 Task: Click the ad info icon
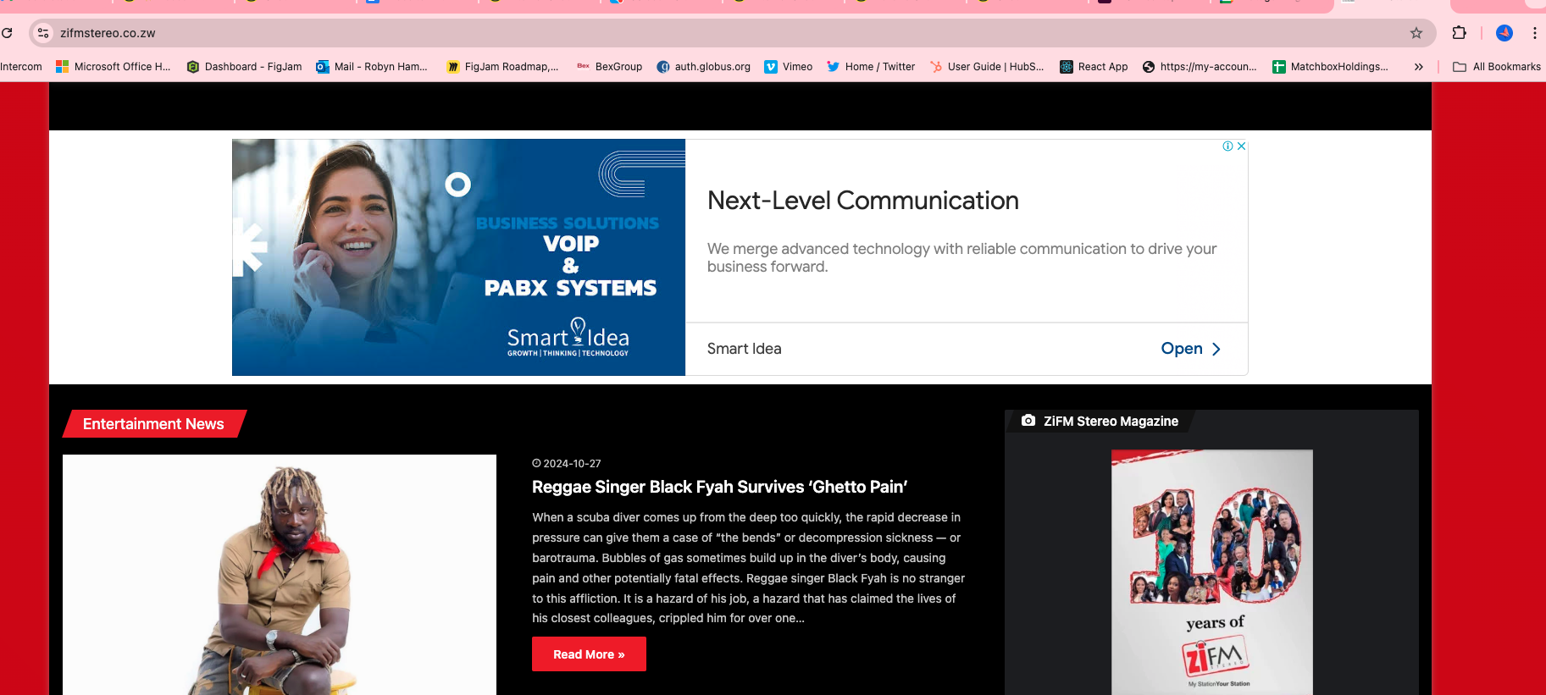(x=1227, y=146)
